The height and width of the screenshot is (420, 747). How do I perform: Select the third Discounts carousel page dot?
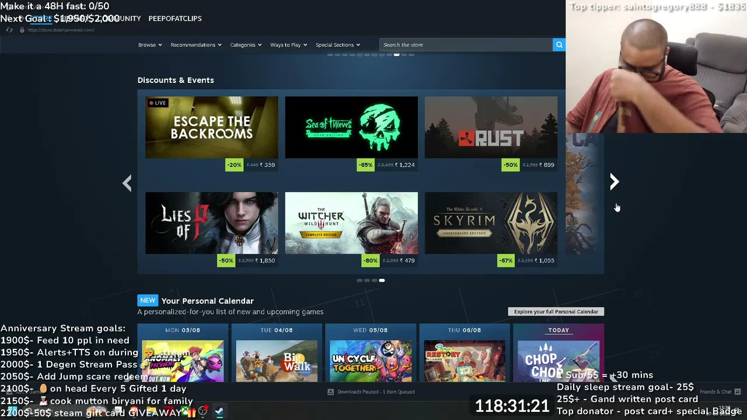pos(374,281)
